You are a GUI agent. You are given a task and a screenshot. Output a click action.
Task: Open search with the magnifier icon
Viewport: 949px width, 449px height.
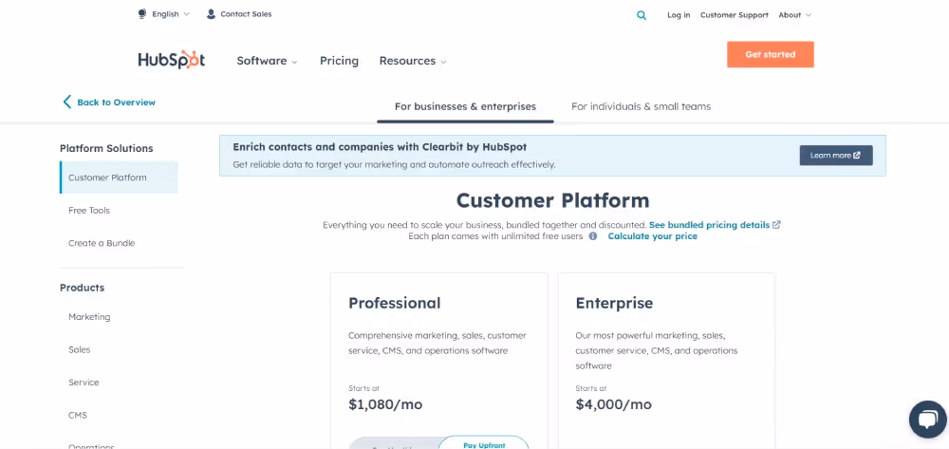coord(642,15)
